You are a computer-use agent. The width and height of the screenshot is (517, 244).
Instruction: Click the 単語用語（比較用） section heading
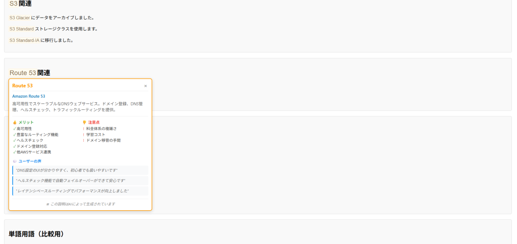[36, 234]
